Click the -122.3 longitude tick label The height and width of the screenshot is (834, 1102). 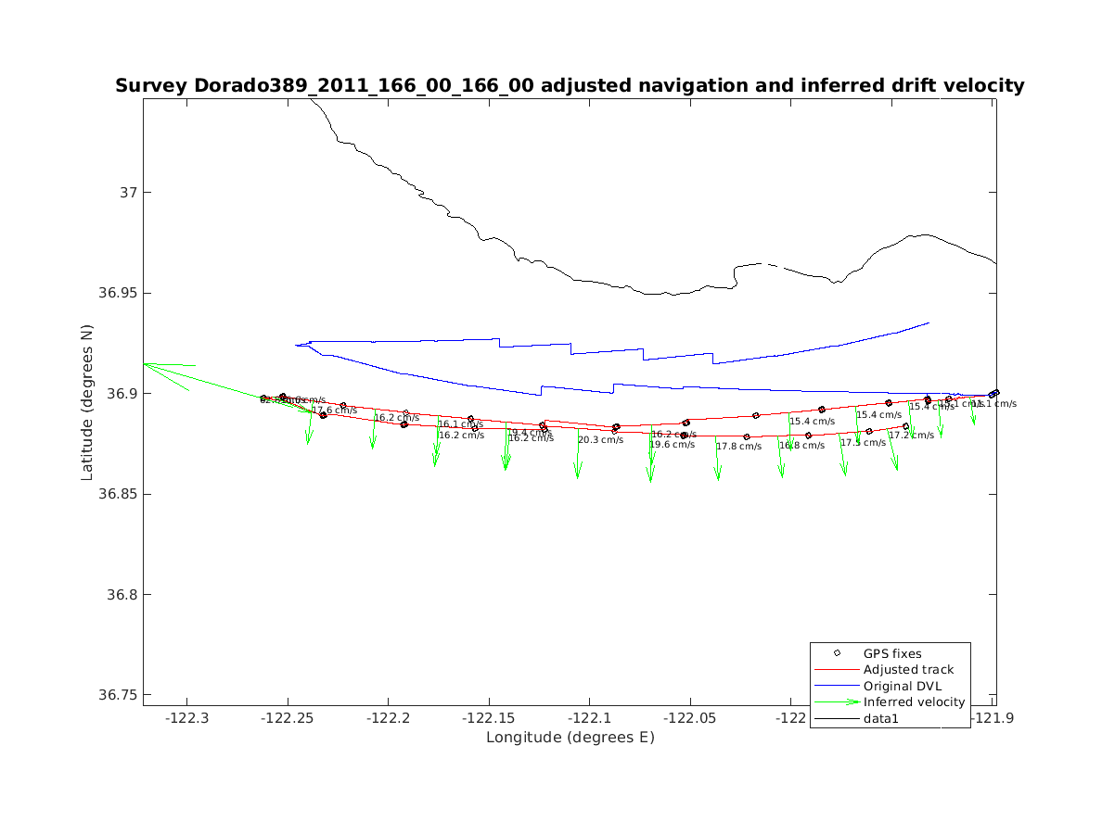tap(187, 717)
